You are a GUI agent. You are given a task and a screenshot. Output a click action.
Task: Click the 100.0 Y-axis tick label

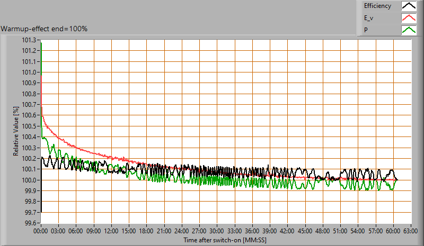pyautogui.click(x=29, y=180)
